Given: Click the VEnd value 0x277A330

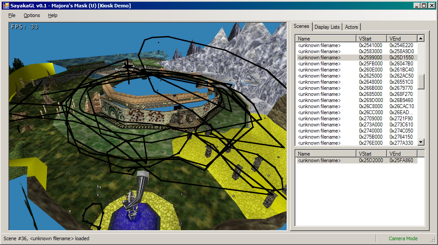Looking at the screenshot, I should (x=401, y=143).
